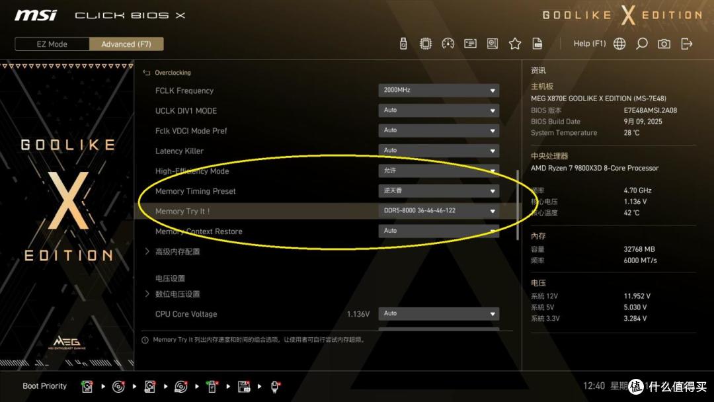Change language using the globe icon
This screenshot has width=714, height=402.
point(619,44)
